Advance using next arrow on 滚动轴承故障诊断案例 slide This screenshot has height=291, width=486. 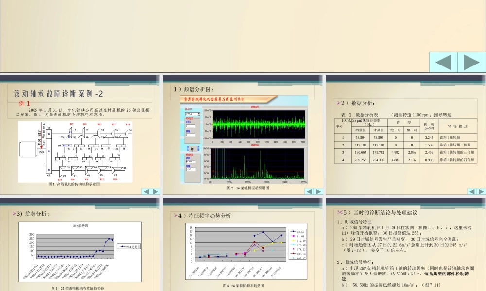(x=156, y=192)
